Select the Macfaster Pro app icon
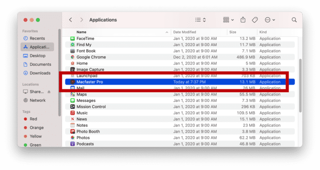This screenshot has width=320, height=170. [x=72, y=82]
